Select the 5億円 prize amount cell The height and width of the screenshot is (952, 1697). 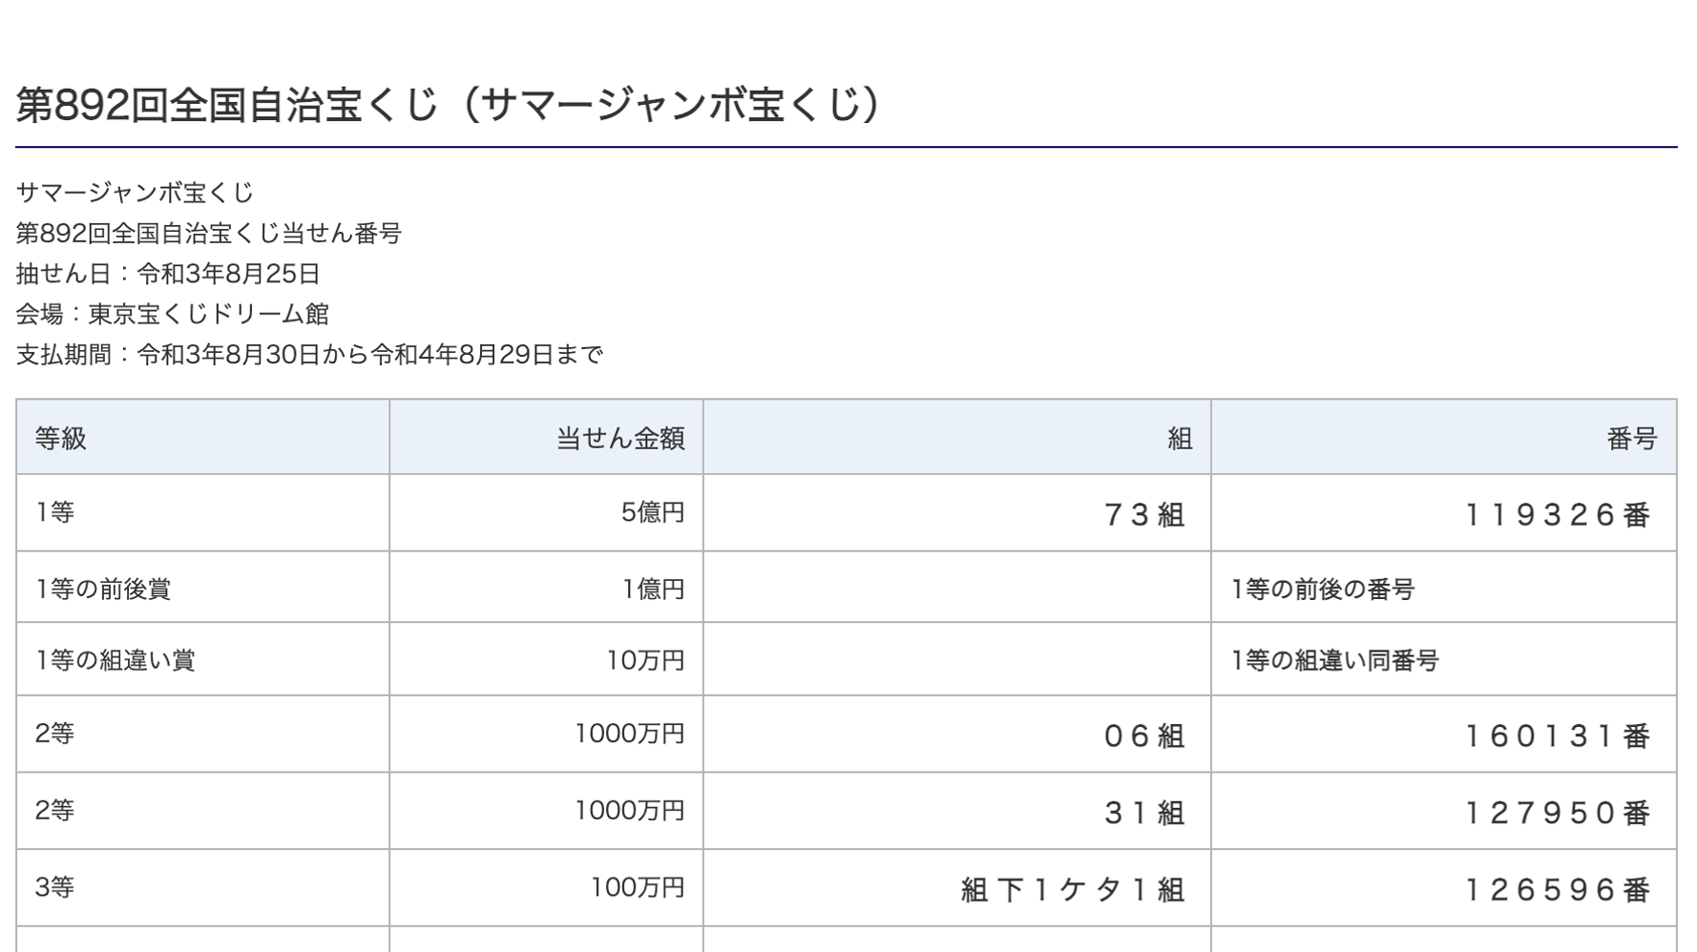point(653,513)
